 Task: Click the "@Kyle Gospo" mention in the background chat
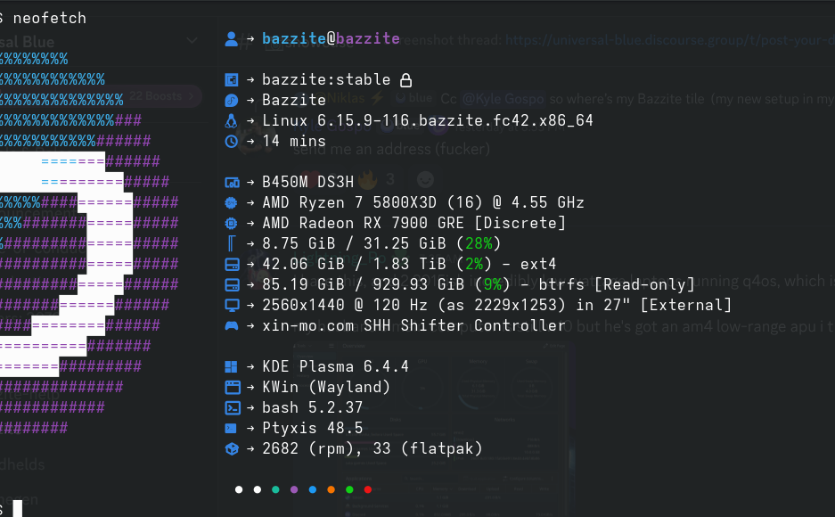(x=503, y=99)
